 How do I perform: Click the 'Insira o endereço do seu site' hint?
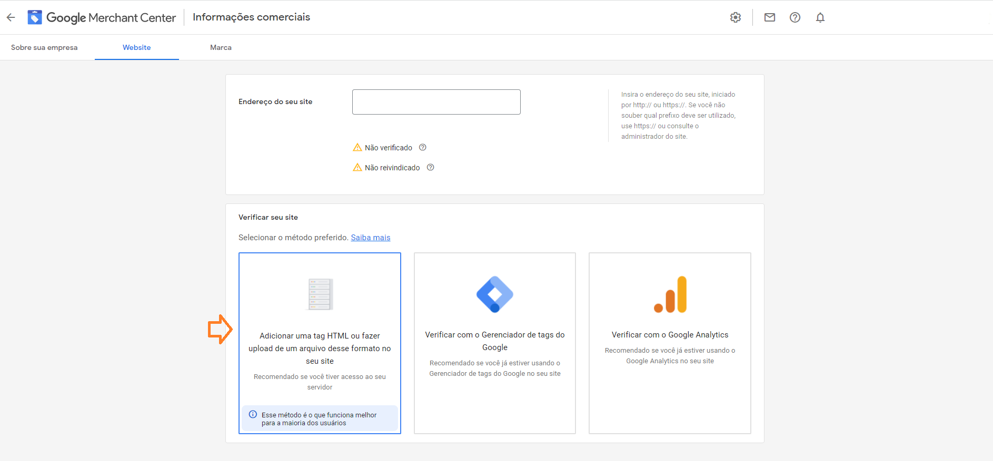pyautogui.click(x=679, y=115)
